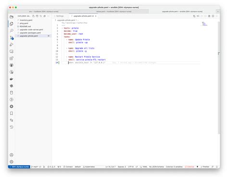The width and height of the screenshot is (228, 179).
Task: Click the SSH remote host status indicator
Action: click(x=19, y=167)
